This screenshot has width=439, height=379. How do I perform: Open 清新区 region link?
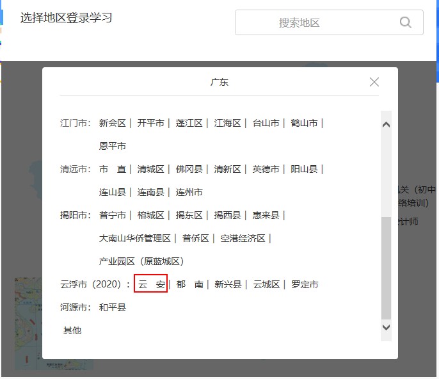point(227,169)
